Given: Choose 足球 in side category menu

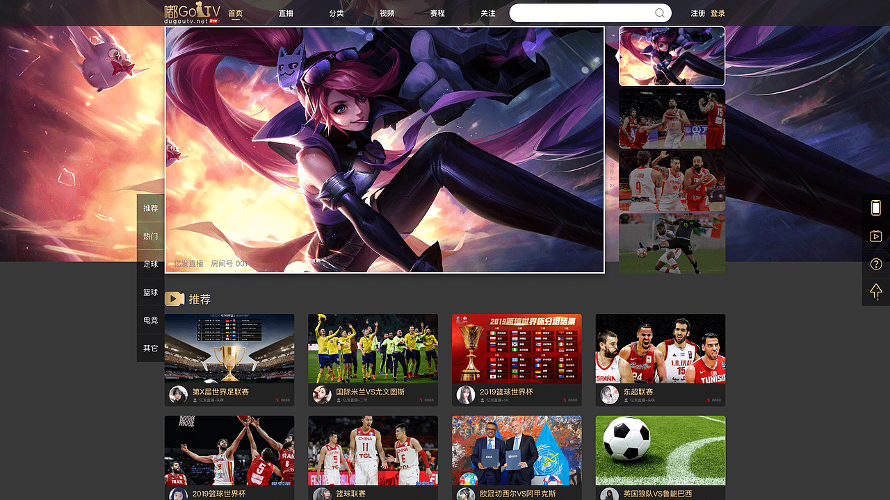Looking at the screenshot, I should [151, 265].
